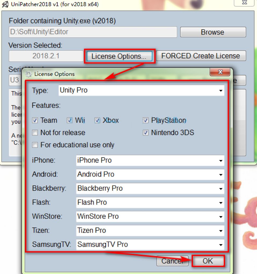The image size is (257, 274).
Task: Click the Browse button
Action: point(213,32)
